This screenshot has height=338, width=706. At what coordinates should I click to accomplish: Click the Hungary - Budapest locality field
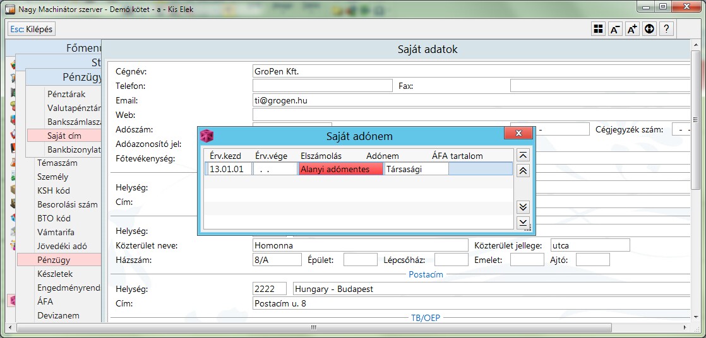491,289
